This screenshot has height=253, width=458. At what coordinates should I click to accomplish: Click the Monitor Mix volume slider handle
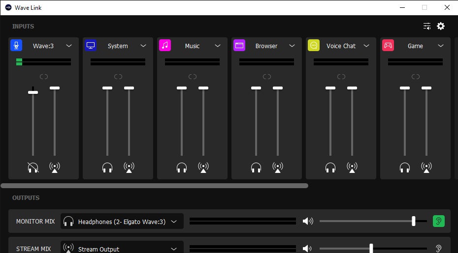pyautogui.click(x=413, y=221)
